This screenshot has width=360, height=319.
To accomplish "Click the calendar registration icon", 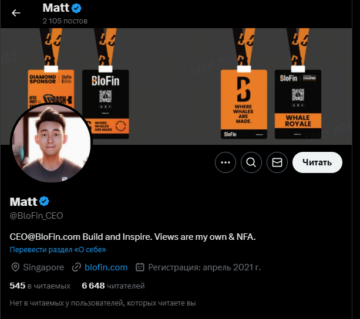I will click(x=140, y=267).
